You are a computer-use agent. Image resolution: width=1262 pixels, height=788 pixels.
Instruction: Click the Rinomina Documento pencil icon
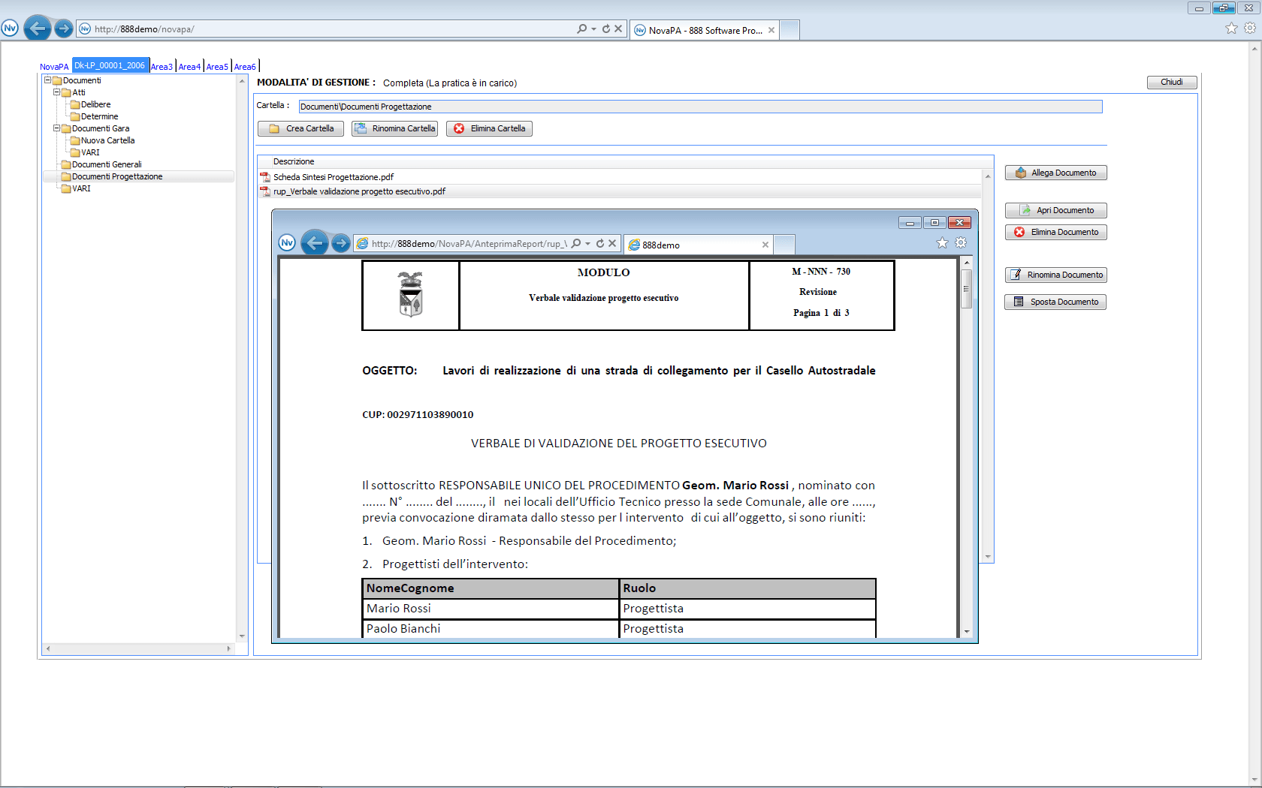[x=1016, y=275]
